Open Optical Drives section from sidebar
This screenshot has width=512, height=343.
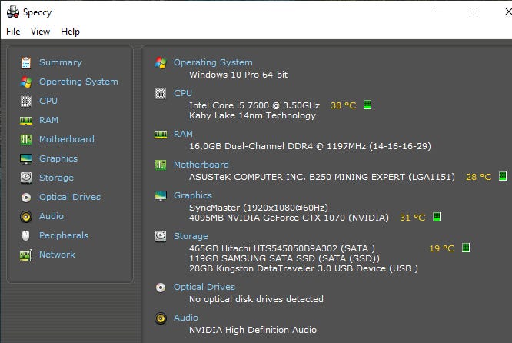pos(70,197)
